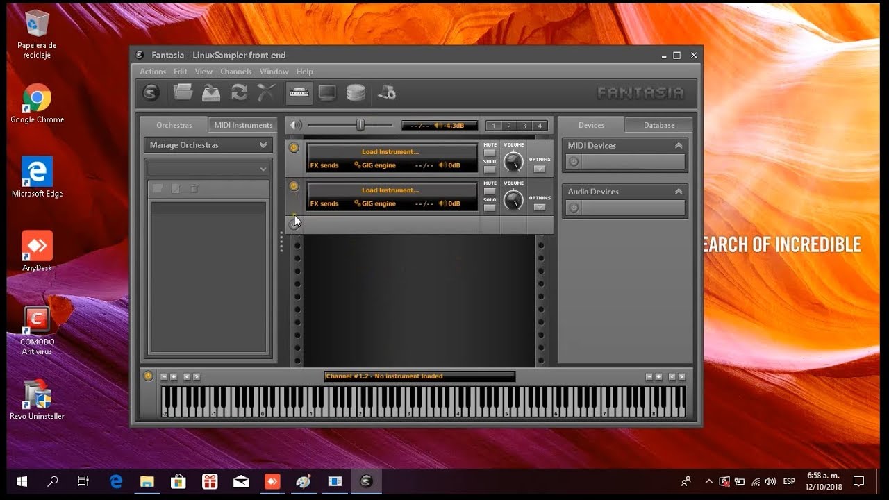Click Load Instrument on first channel

pos(390,151)
